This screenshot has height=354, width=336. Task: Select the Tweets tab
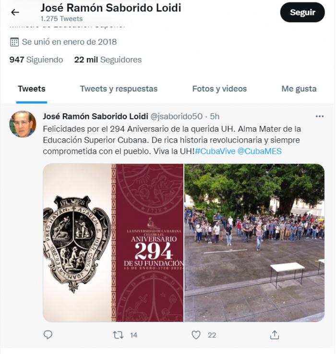point(32,89)
